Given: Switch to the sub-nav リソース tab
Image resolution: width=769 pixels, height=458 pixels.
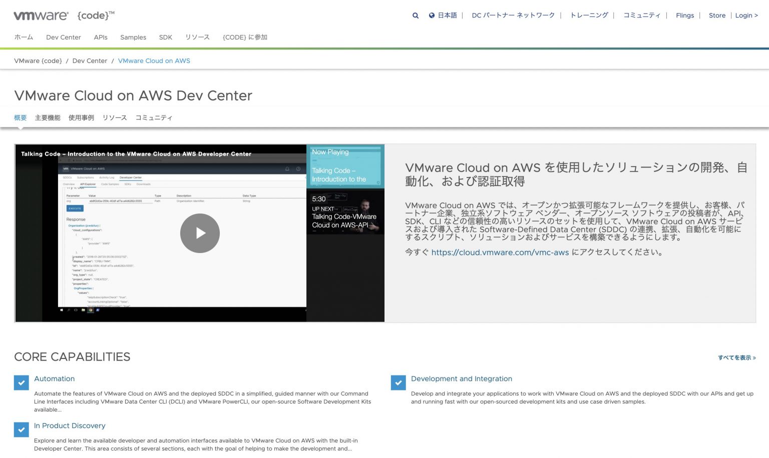Looking at the screenshot, I should pyautogui.click(x=115, y=117).
